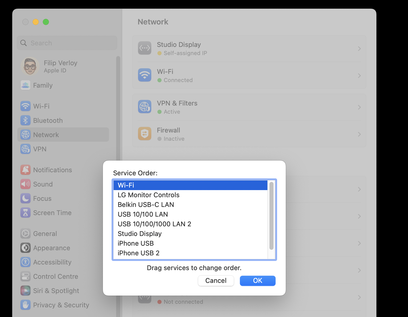
Task: Click the service list scrollbar
Action: click(271, 216)
